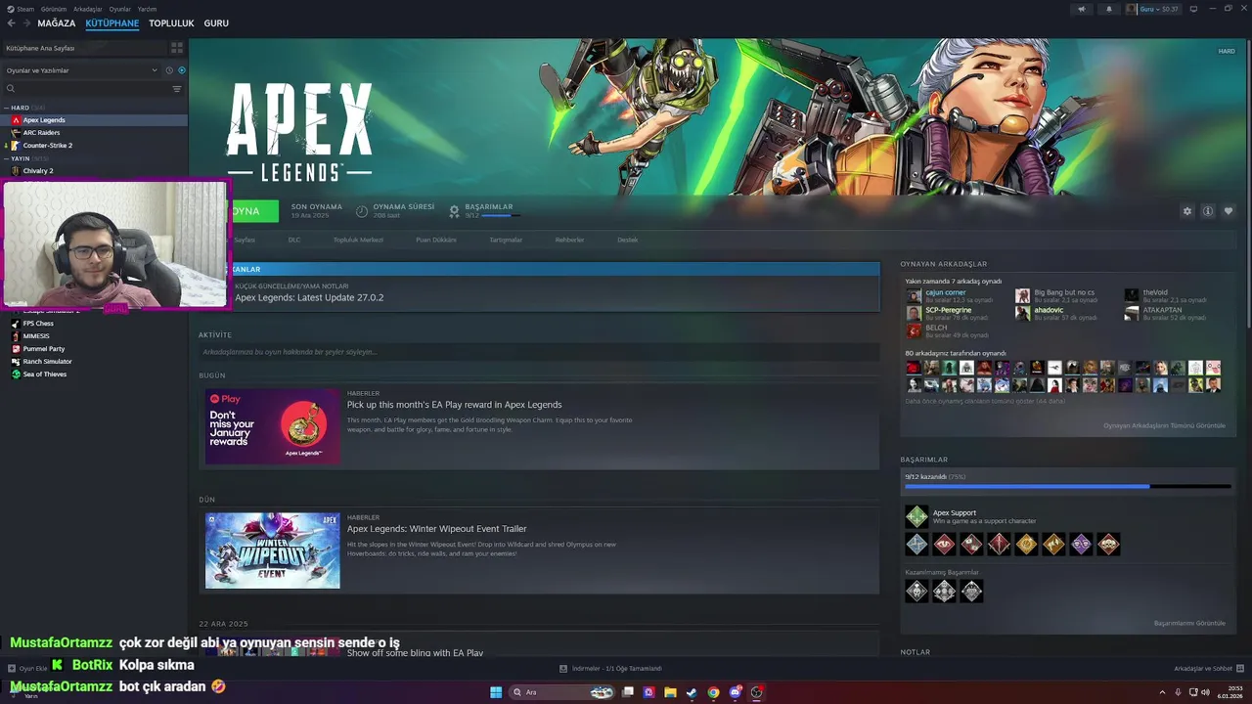Open OBS Studio from taskbar
1252x704 pixels.
[756, 692]
